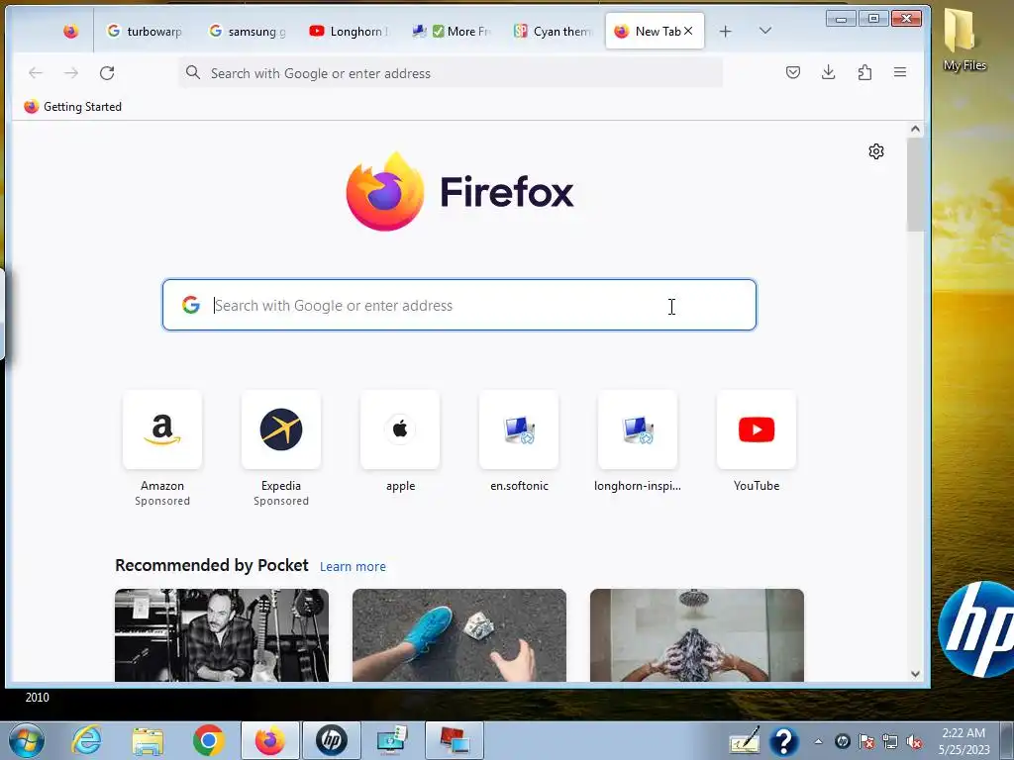Click the page scroll down arrow
This screenshot has width=1014, height=760.
click(x=915, y=674)
